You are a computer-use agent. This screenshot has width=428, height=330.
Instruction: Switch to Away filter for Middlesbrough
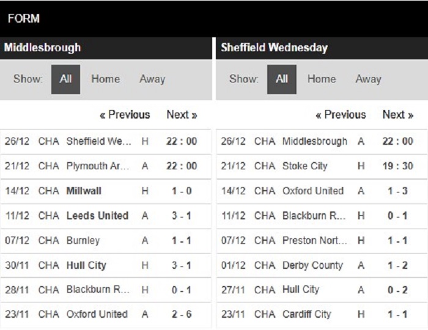[x=152, y=79]
